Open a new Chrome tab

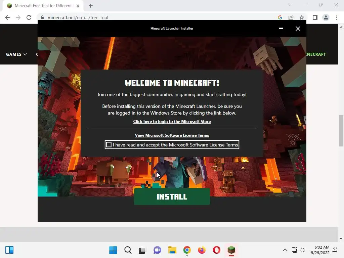pyautogui.click(x=91, y=6)
